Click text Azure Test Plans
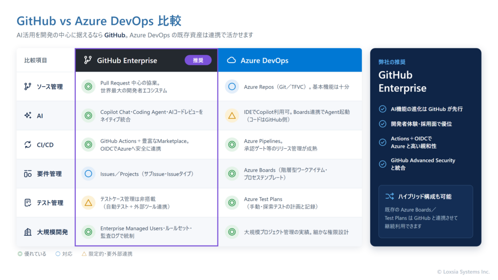 pyautogui.click(x=263, y=199)
